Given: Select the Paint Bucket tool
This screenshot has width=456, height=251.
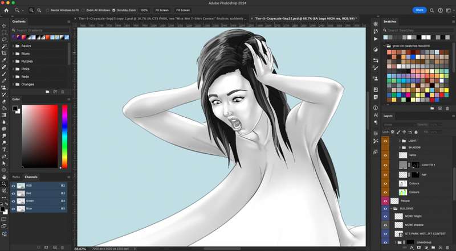Looking at the screenshot, I should pyautogui.click(x=4, y=108).
